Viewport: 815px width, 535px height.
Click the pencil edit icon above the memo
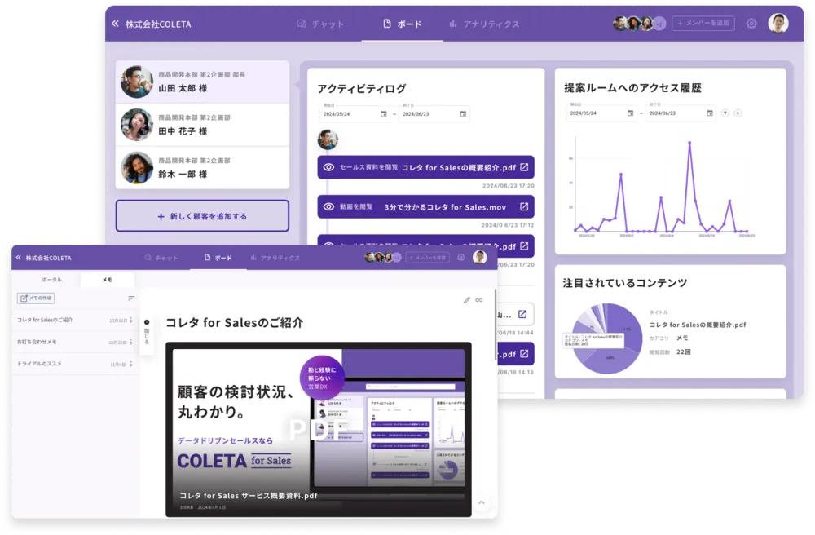pyautogui.click(x=467, y=300)
